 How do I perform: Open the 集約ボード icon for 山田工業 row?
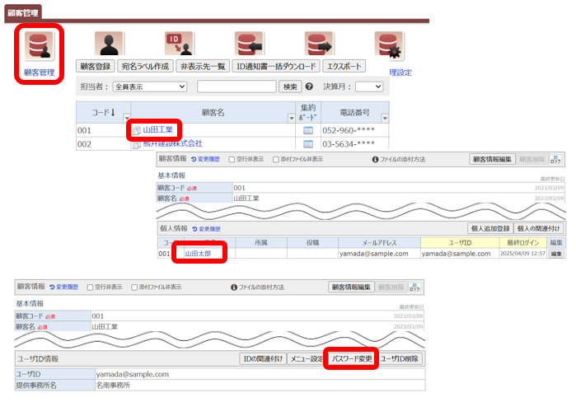(x=308, y=130)
